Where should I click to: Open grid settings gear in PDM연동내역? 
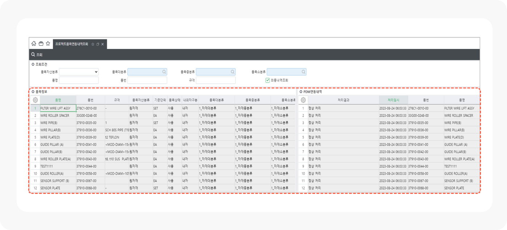click(303, 100)
